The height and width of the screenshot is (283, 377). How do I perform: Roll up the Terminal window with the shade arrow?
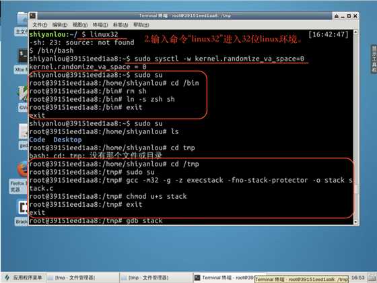click(x=337, y=16)
